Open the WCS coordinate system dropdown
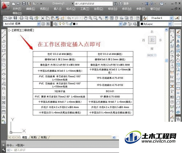Screen dimensions: 182x153 coord(152,55)
